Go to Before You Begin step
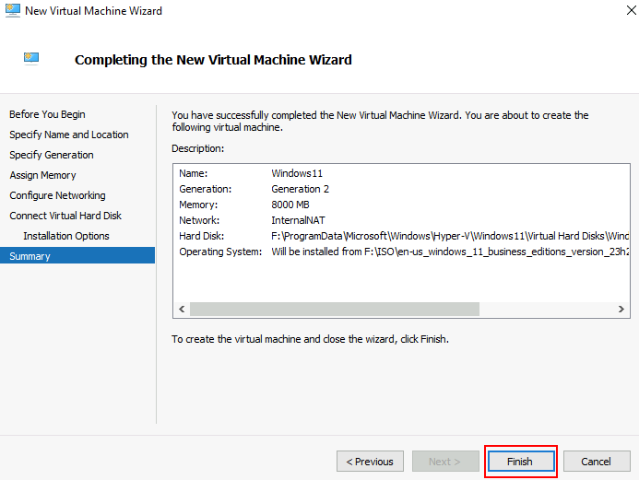The image size is (639, 480). click(47, 114)
